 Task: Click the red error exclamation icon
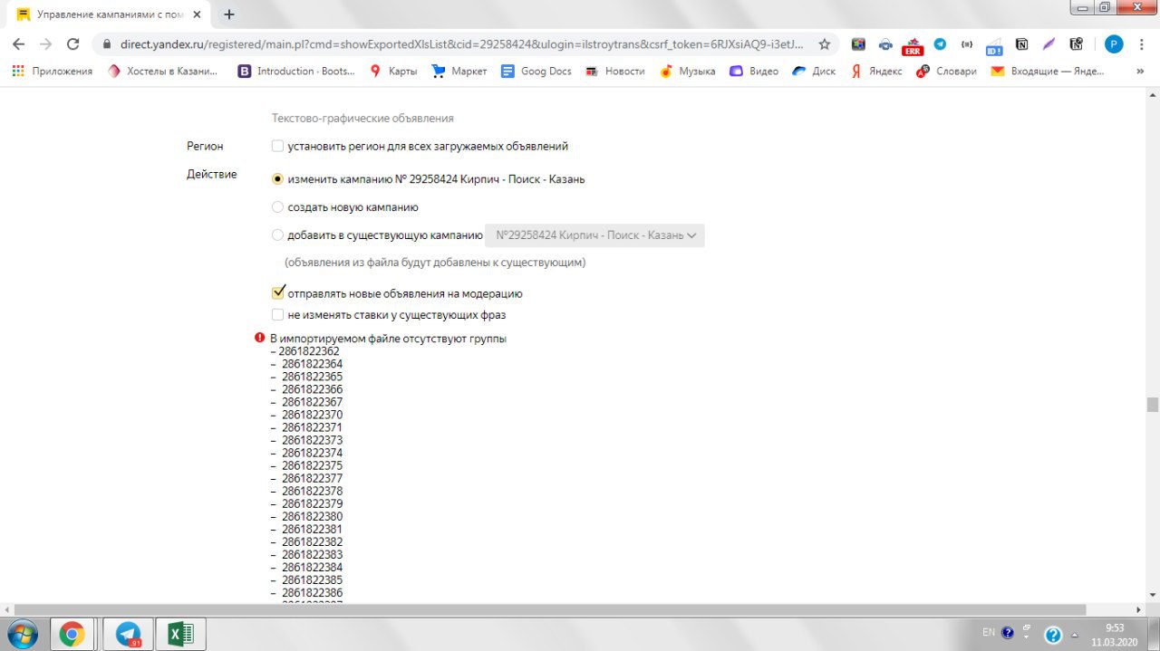pyautogui.click(x=260, y=338)
